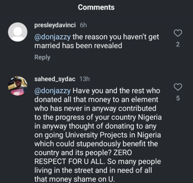The image size is (193, 183).
Task: View the 5 likes on saheed_sydac's comment
Action: [x=178, y=98]
